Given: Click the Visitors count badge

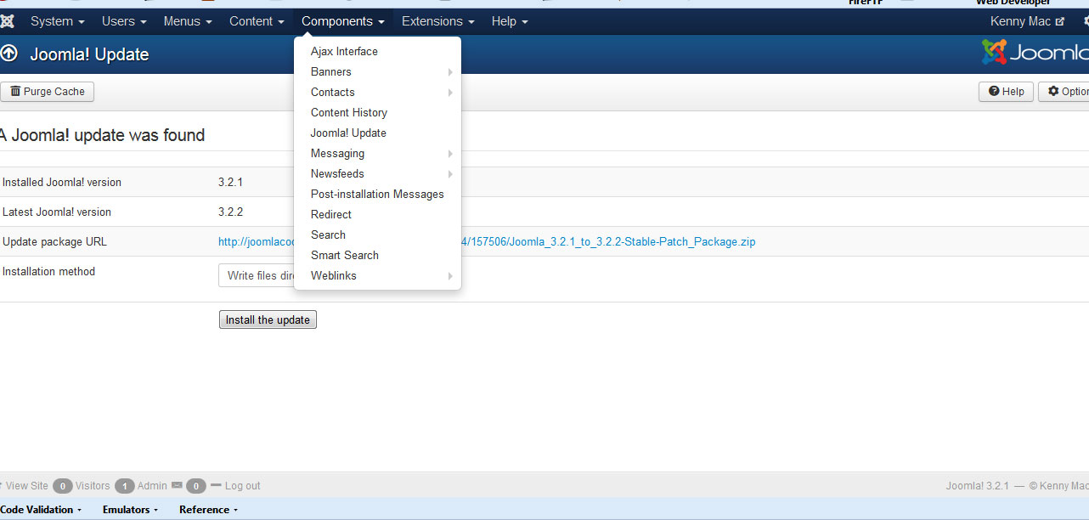Looking at the screenshot, I should (x=62, y=486).
